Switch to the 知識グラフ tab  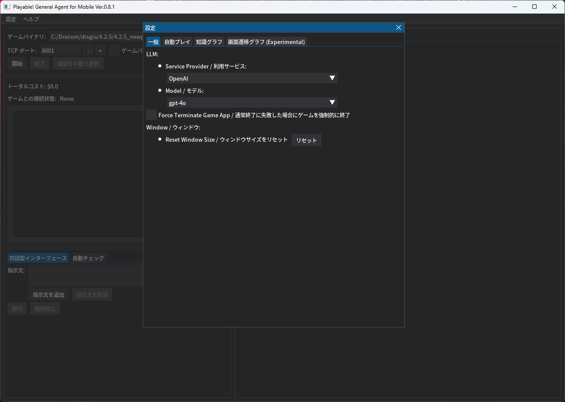(209, 42)
